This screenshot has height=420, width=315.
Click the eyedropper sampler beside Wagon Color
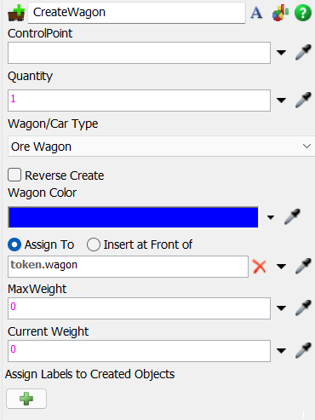pyautogui.click(x=292, y=217)
